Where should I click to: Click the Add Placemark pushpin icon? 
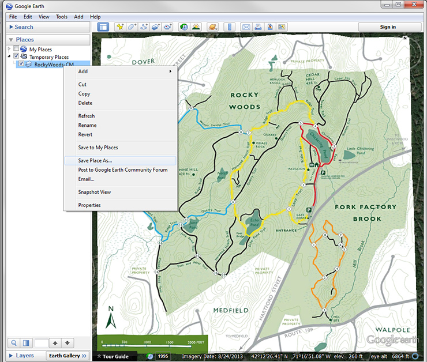click(120, 27)
